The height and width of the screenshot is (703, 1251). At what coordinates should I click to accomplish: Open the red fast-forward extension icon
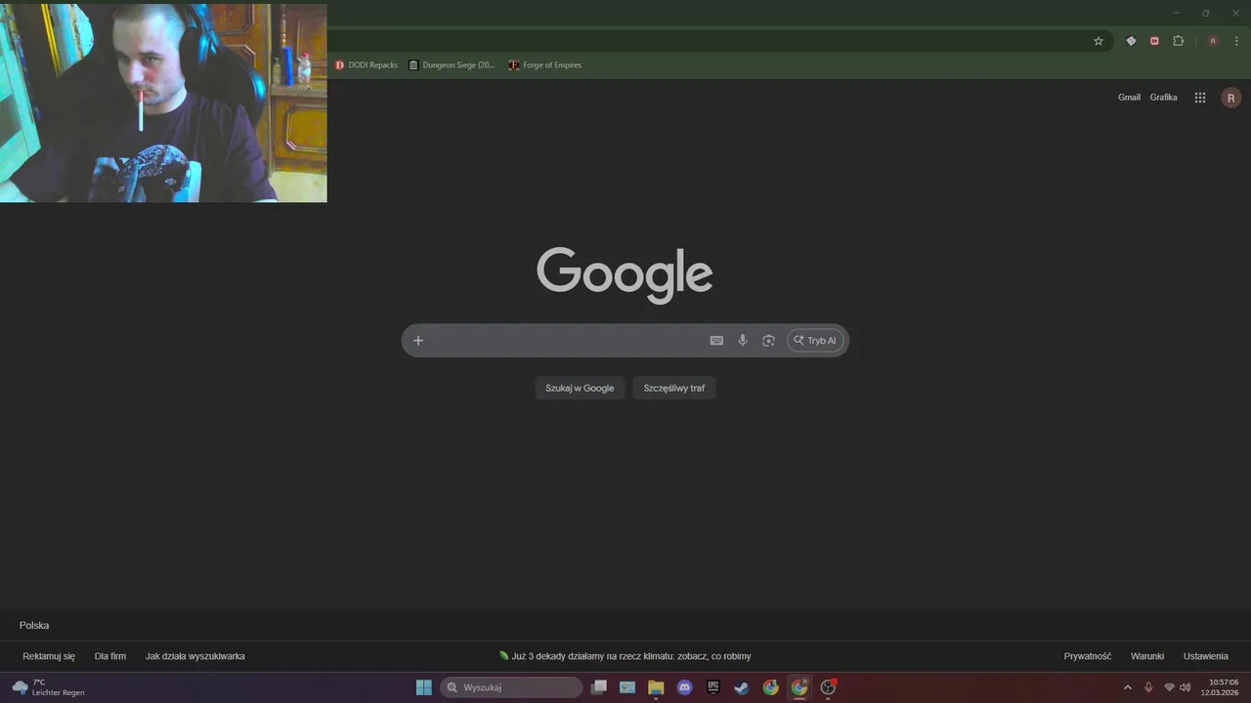1154,41
